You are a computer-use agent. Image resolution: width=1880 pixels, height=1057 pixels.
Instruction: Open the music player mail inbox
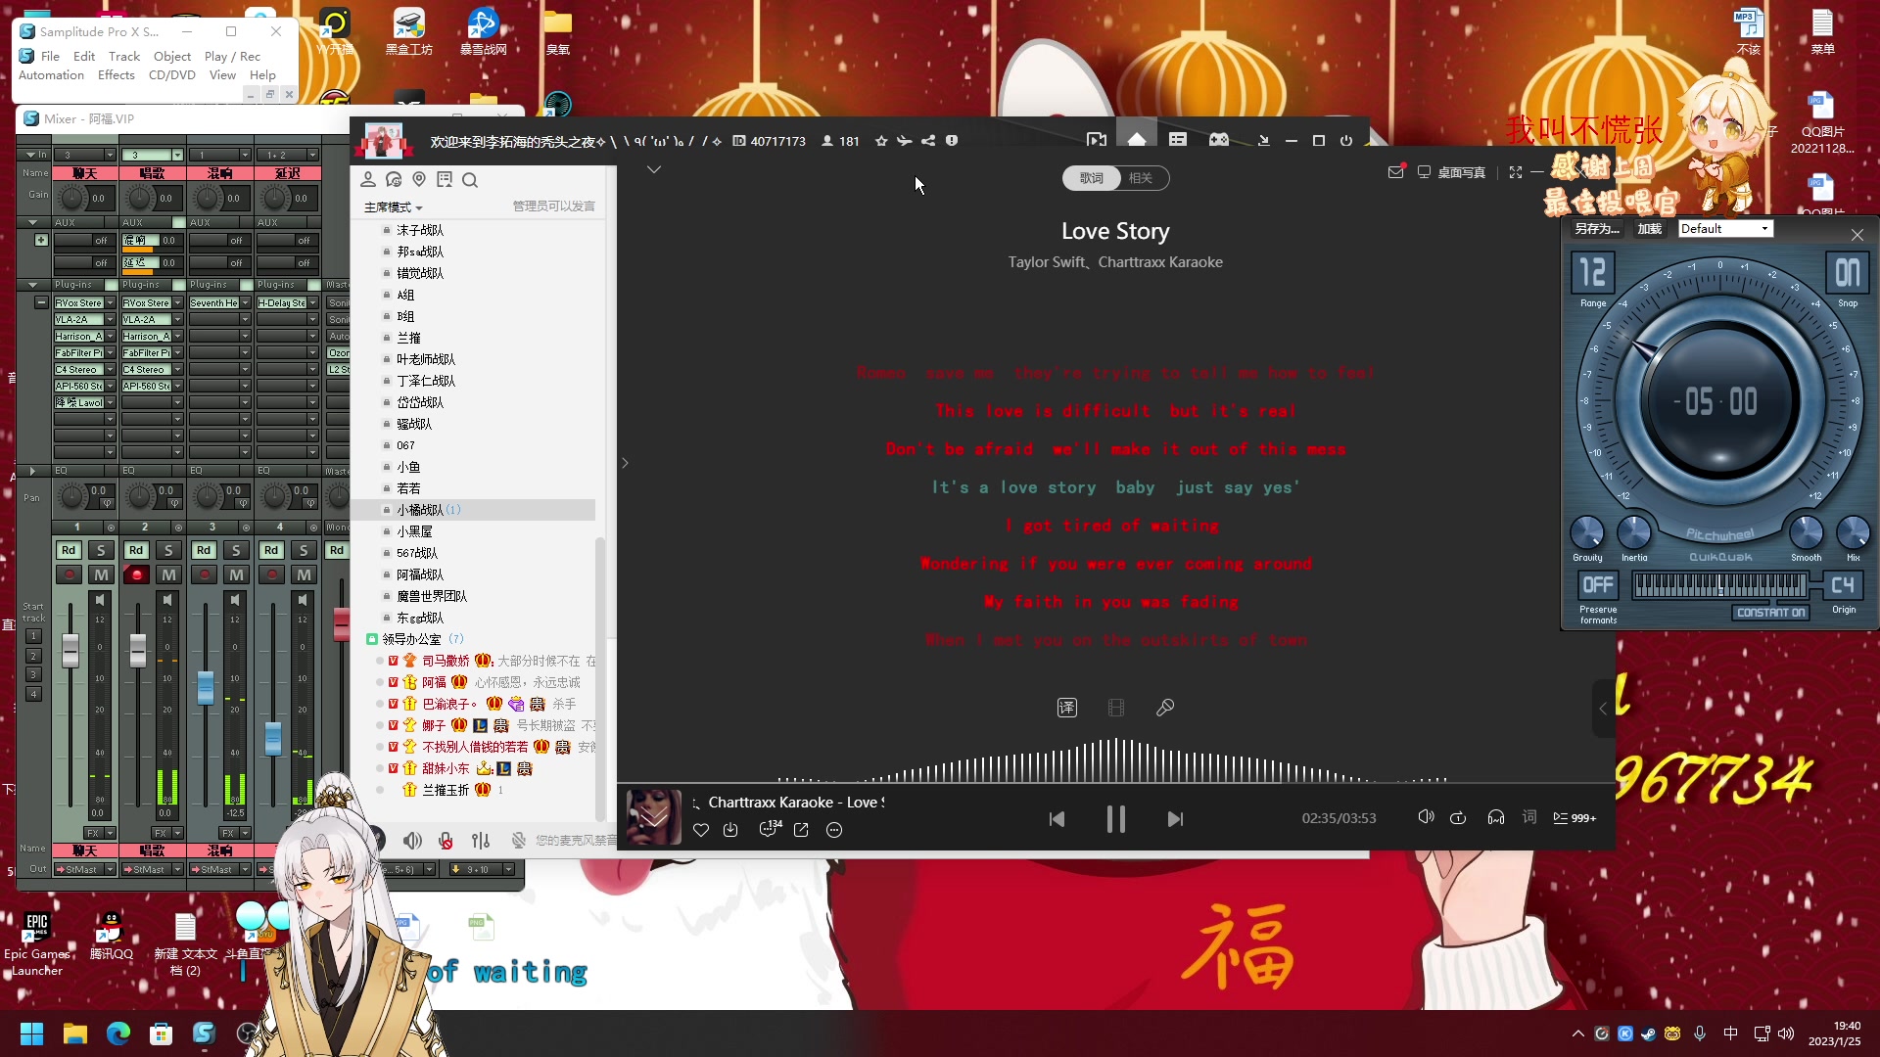tap(1395, 172)
